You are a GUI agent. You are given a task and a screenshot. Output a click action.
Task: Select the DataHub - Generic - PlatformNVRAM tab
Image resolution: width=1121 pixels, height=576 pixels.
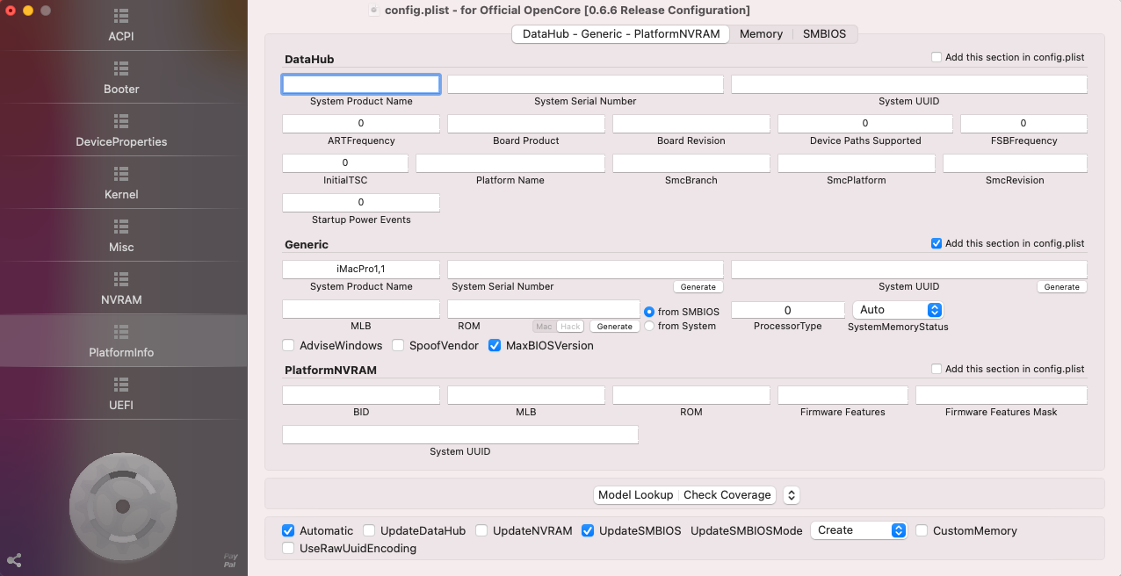(621, 34)
